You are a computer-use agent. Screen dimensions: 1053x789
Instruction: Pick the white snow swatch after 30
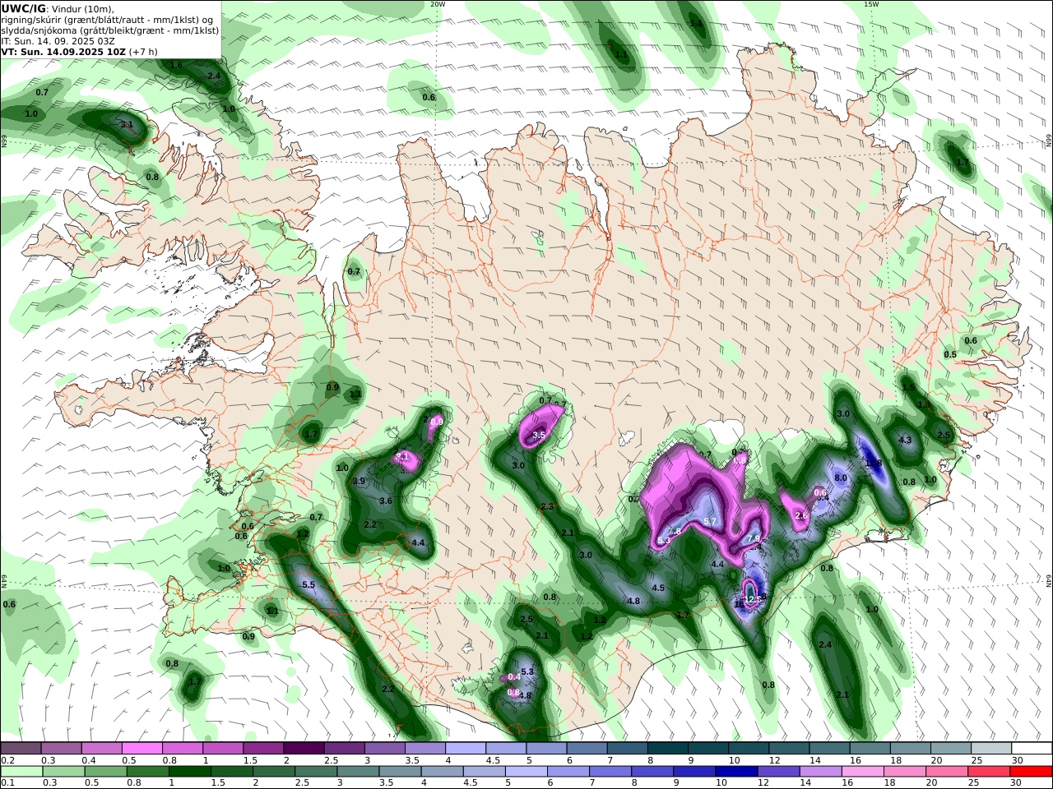click(x=1032, y=749)
